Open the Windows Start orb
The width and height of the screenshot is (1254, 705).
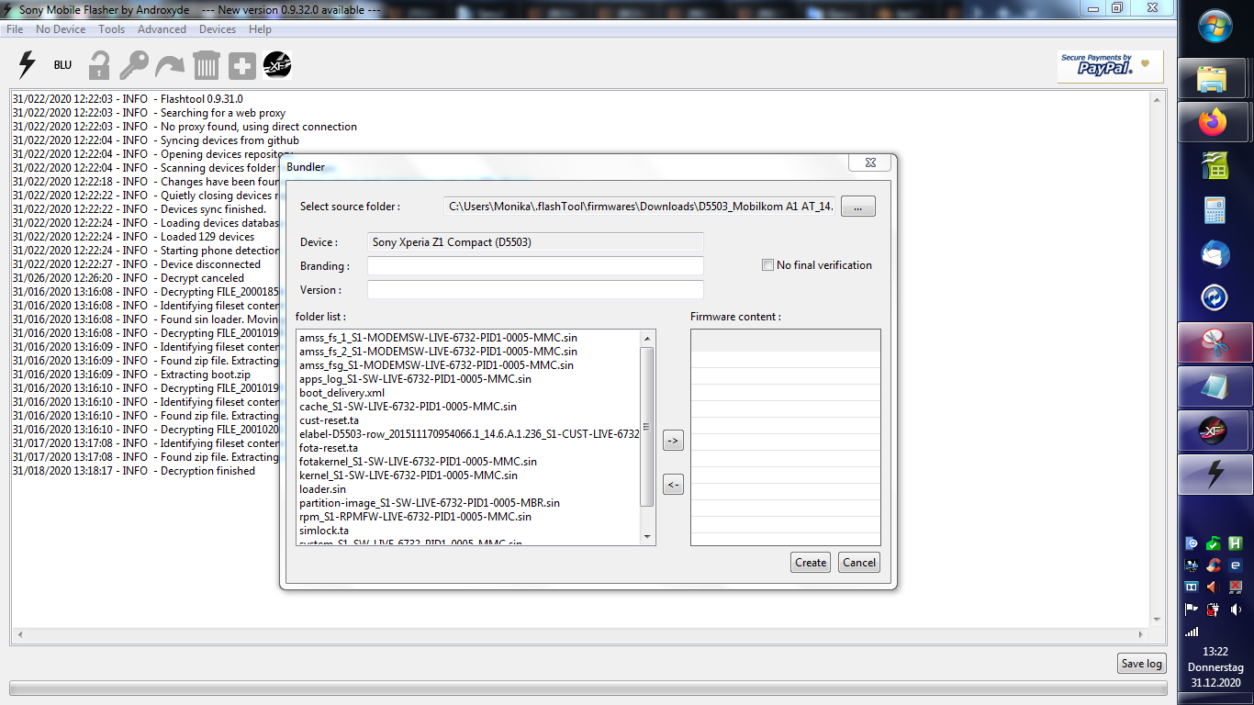click(x=1215, y=26)
